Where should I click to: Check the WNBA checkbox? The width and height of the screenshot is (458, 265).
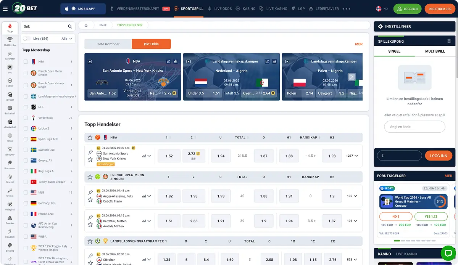[26, 236]
